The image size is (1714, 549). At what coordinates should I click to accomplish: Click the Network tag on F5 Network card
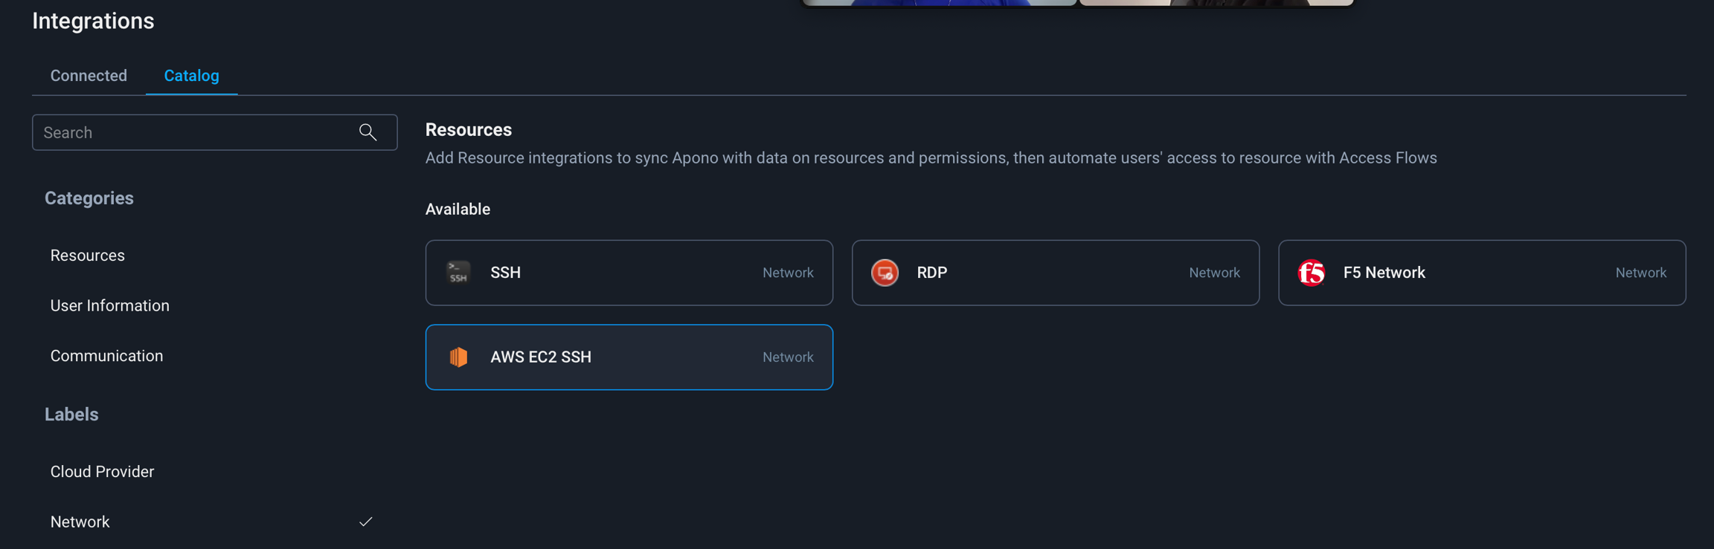pos(1640,273)
